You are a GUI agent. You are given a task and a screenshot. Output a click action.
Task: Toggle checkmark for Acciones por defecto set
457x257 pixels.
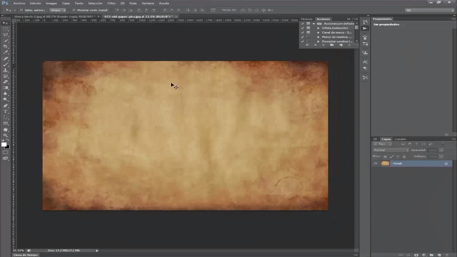[302, 24]
